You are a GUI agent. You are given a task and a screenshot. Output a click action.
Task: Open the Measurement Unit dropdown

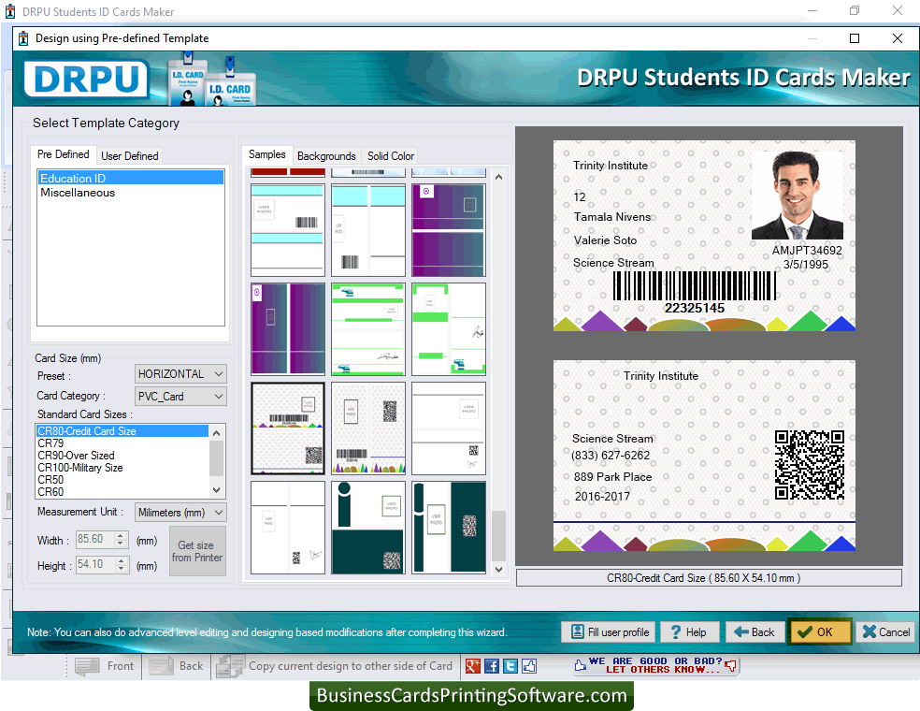[180, 513]
